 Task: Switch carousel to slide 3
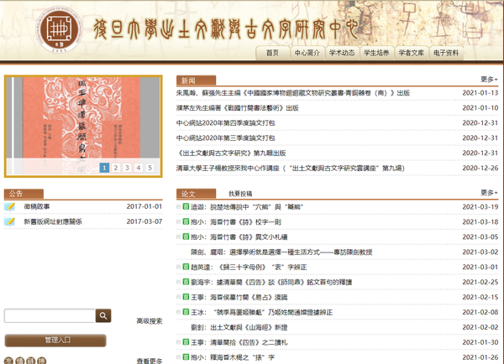pos(127,168)
